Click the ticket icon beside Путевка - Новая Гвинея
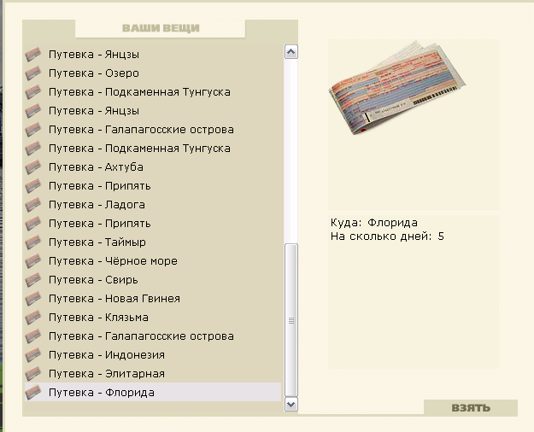The image size is (534, 432). click(33, 299)
